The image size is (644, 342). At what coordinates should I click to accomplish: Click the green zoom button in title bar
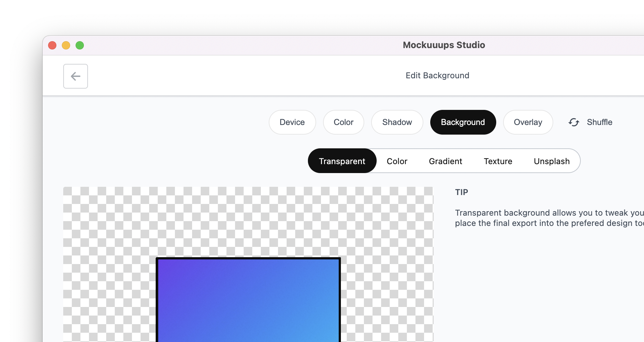(80, 45)
